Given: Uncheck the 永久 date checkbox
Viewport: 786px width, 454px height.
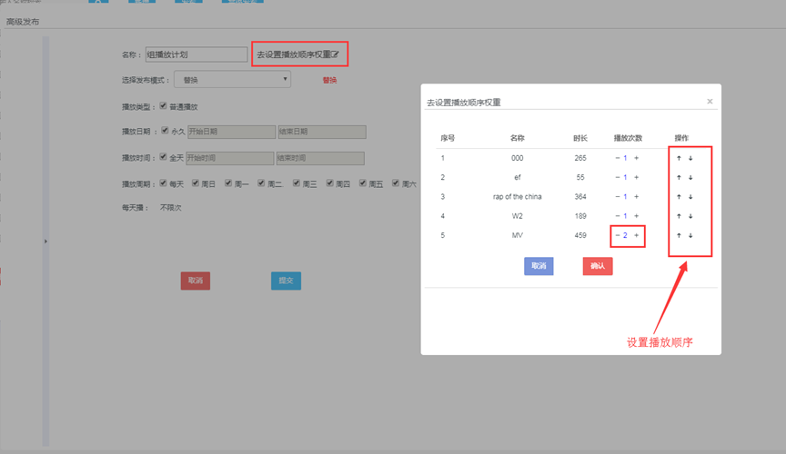Looking at the screenshot, I should click(163, 131).
